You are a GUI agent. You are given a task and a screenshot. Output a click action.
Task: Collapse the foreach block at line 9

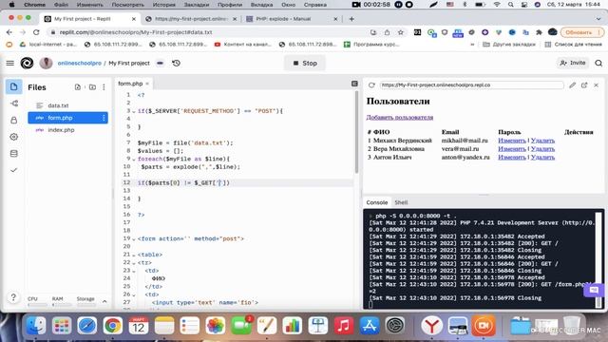pos(134,159)
